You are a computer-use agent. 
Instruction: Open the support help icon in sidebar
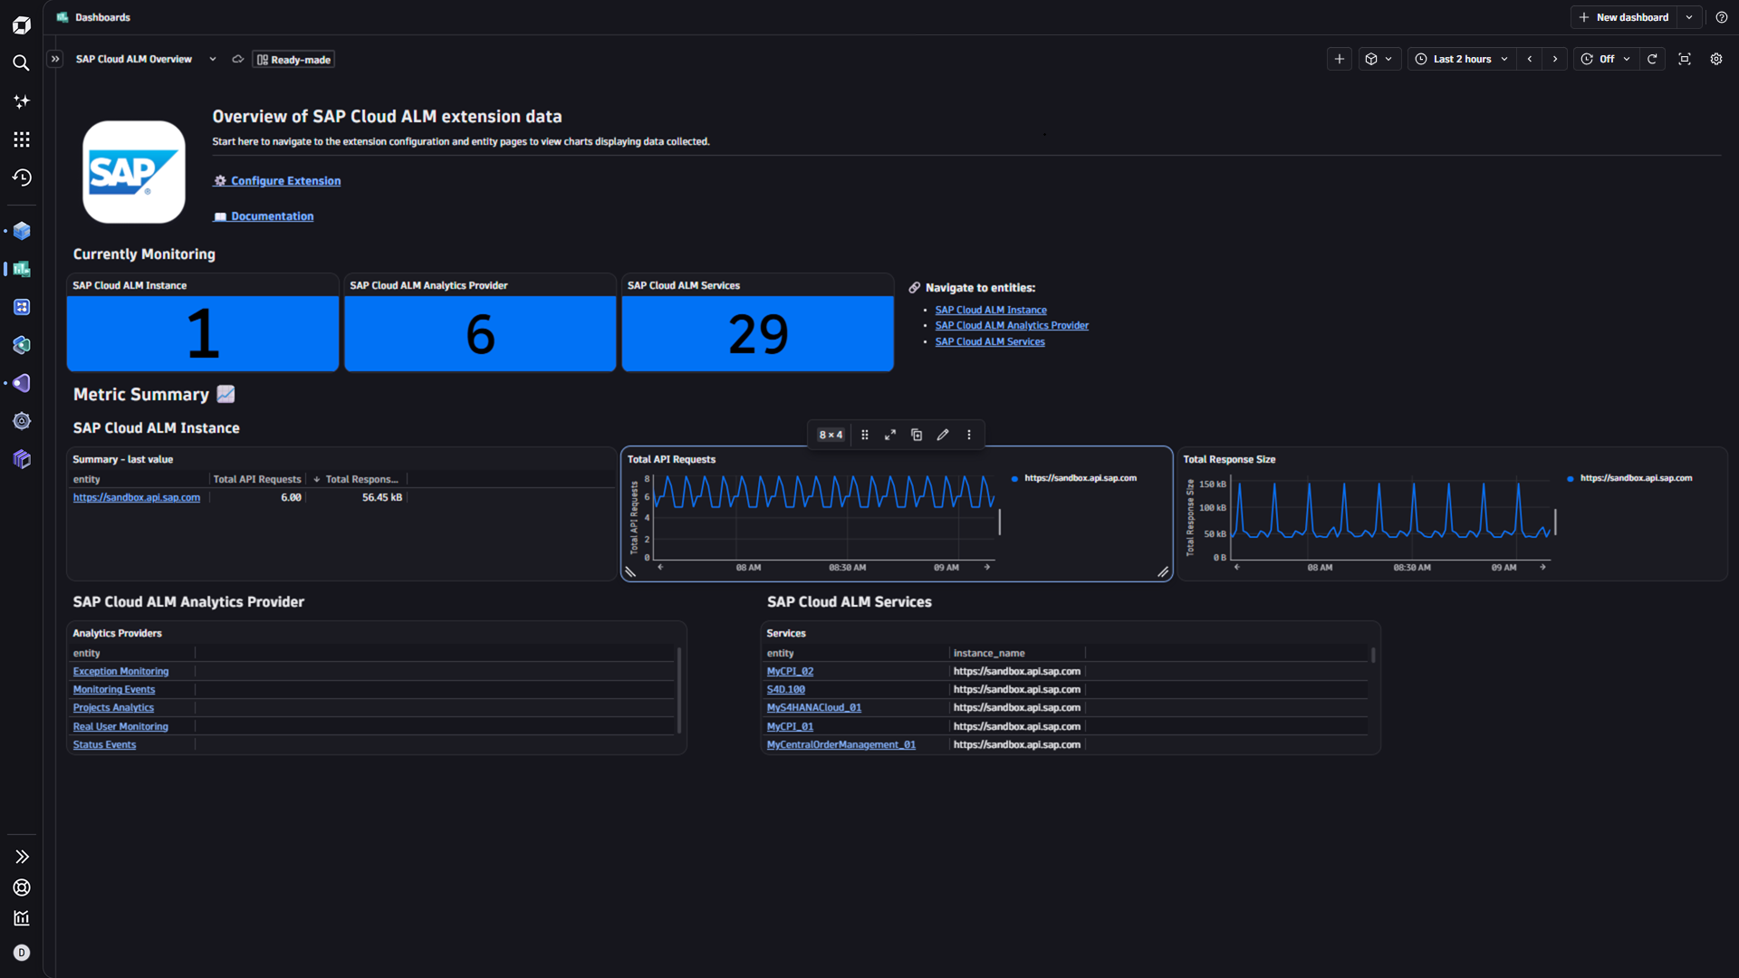coord(22,887)
